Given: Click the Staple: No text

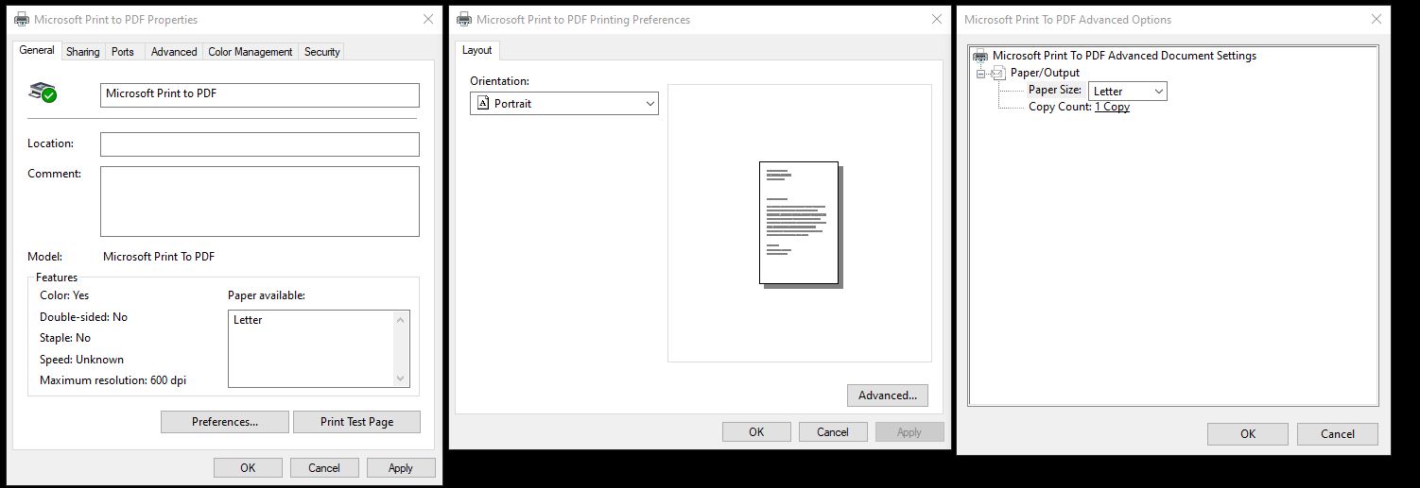Looking at the screenshot, I should [x=65, y=338].
